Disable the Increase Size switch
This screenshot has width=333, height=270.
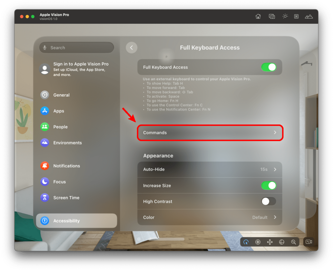click(x=269, y=186)
